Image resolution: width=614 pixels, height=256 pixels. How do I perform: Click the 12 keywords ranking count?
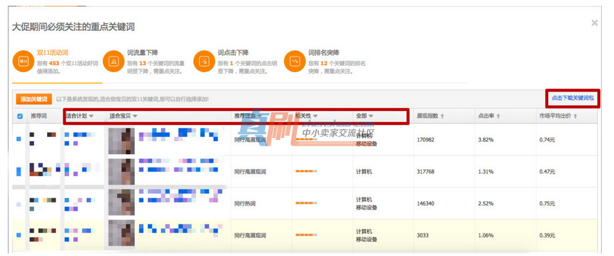click(x=324, y=63)
